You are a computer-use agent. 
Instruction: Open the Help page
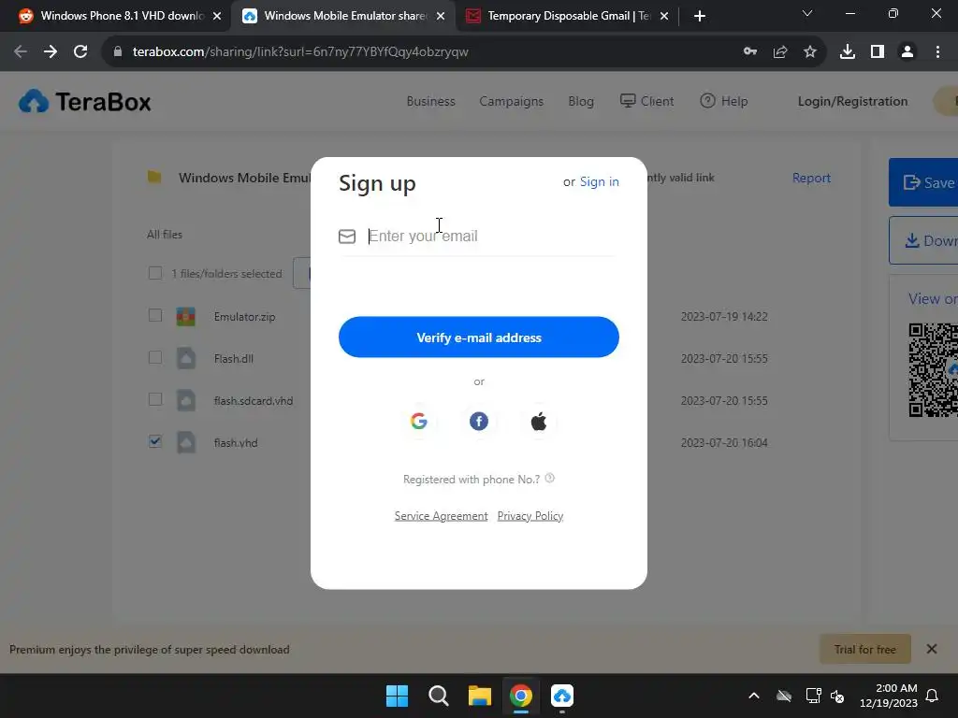tap(724, 101)
